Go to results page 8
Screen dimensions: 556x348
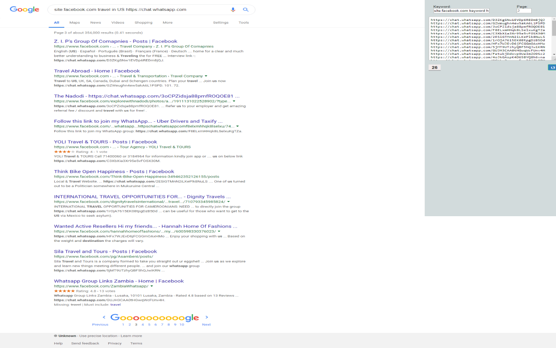169,325
